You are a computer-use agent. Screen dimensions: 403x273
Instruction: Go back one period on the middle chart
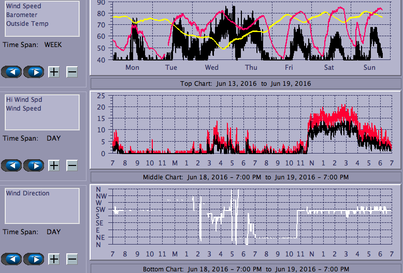click(x=11, y=165)
